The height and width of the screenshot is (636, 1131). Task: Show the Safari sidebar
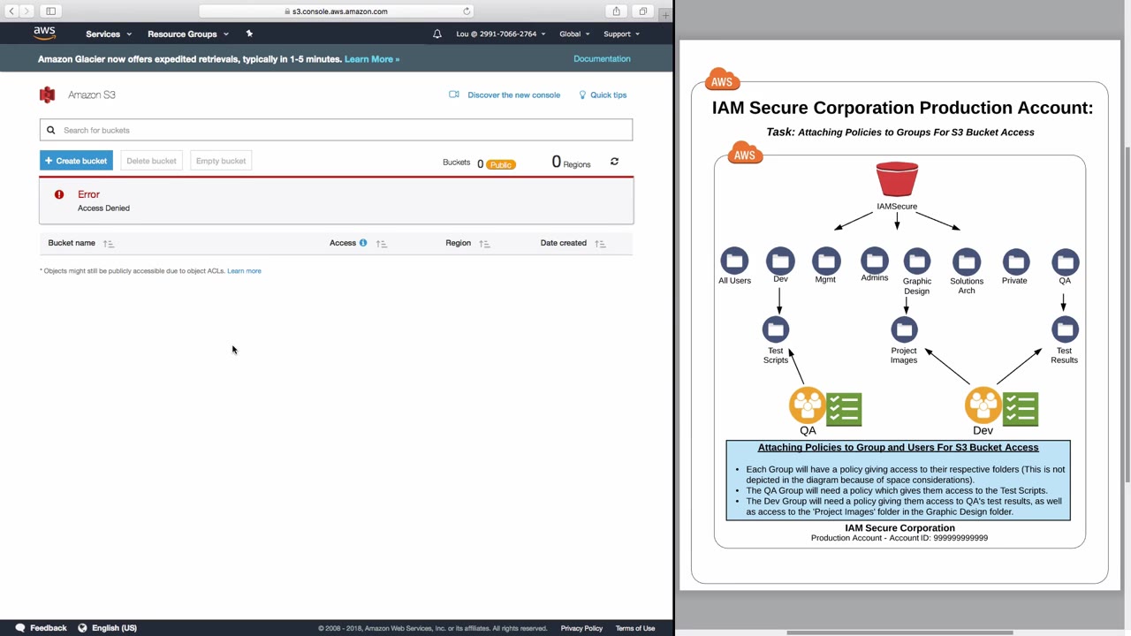(x=51, y=11)
